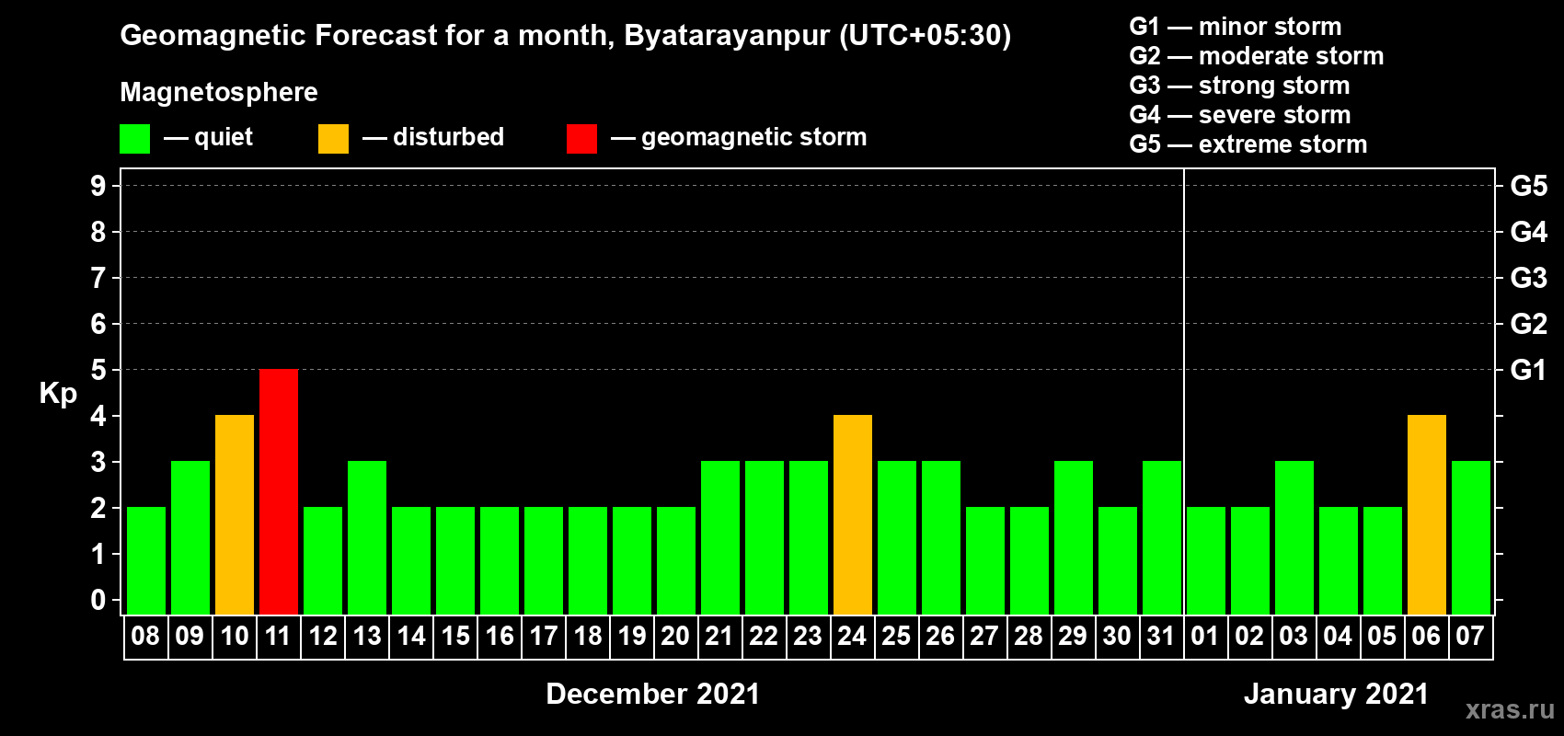Click the 'geomagnetic storm' legend label
This screenshot has height=736, width=1564.
click(x=754, y=138)
